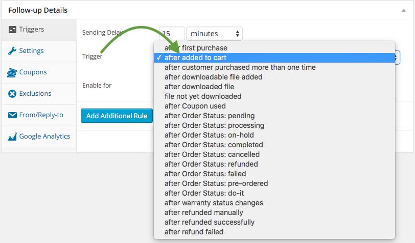The height and width of the screenshot is (243, 415).
Task: Click the Google Analytics chart icon
Action: (12, 137)
